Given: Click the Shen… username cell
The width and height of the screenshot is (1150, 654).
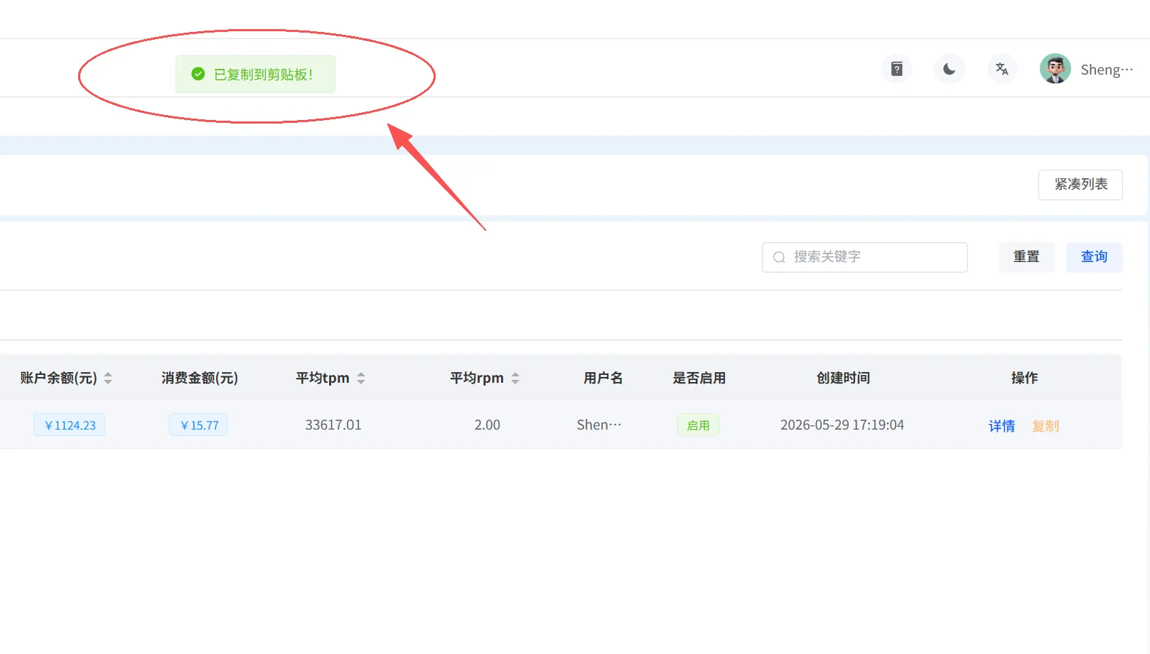Looking at the screenshot, I should coord(599,425).
